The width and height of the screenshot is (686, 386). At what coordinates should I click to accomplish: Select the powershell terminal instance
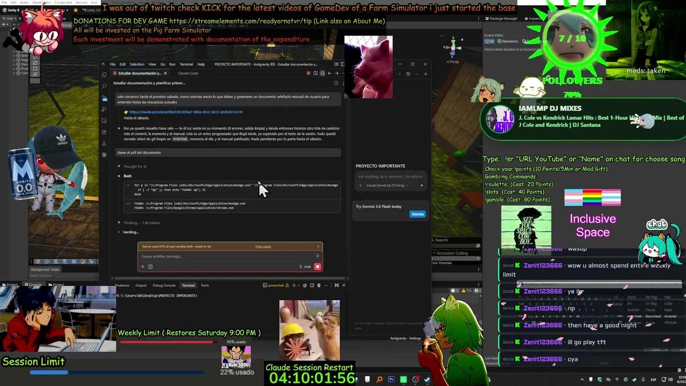276,285
